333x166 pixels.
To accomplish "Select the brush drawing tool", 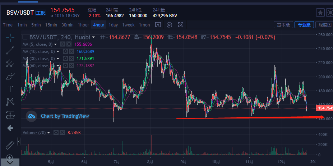I will [10, 76].
